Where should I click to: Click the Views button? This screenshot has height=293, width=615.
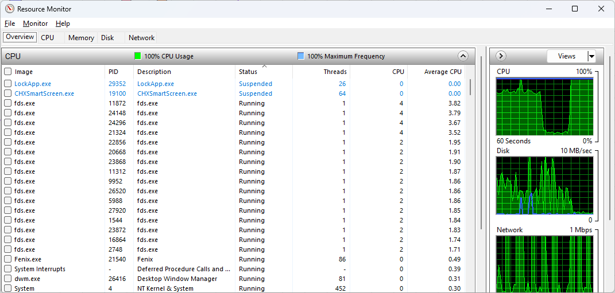566,56
